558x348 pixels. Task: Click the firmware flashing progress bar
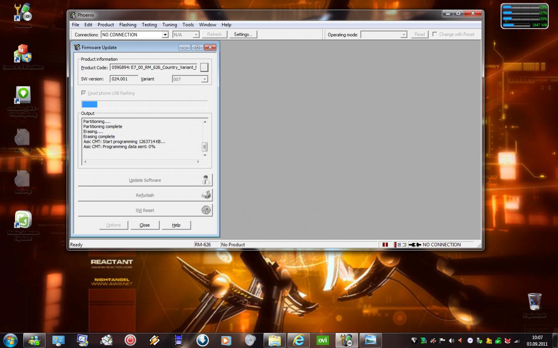[145, 104]
